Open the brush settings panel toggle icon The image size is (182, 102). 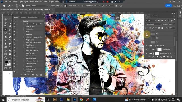pyautogui.click(x=23, y=6)
